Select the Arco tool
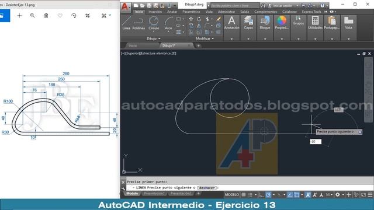The height and width of the screenshot is (210, 374). [x=168, y=23]
